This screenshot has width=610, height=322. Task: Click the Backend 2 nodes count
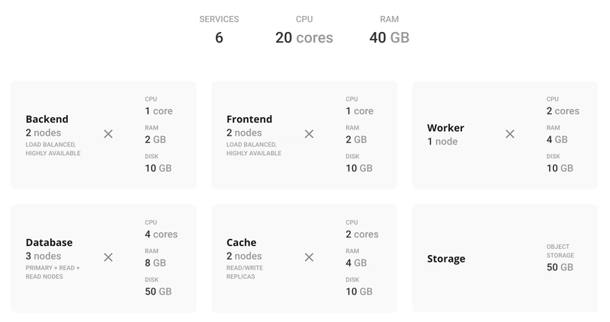(43, 132)
